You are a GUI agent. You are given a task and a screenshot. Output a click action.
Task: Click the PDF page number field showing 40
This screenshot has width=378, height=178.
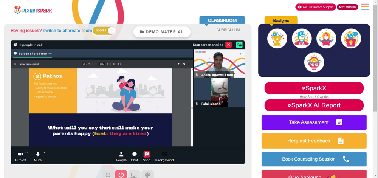[84, 64]
